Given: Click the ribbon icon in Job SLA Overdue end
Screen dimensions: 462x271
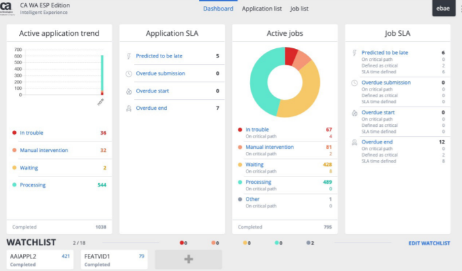Looking at the screenshot, I should point(354,143).
